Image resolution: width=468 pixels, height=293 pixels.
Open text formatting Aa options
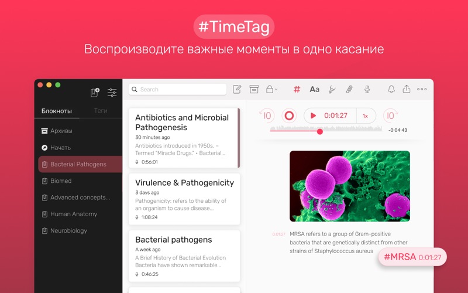[314, 89]
